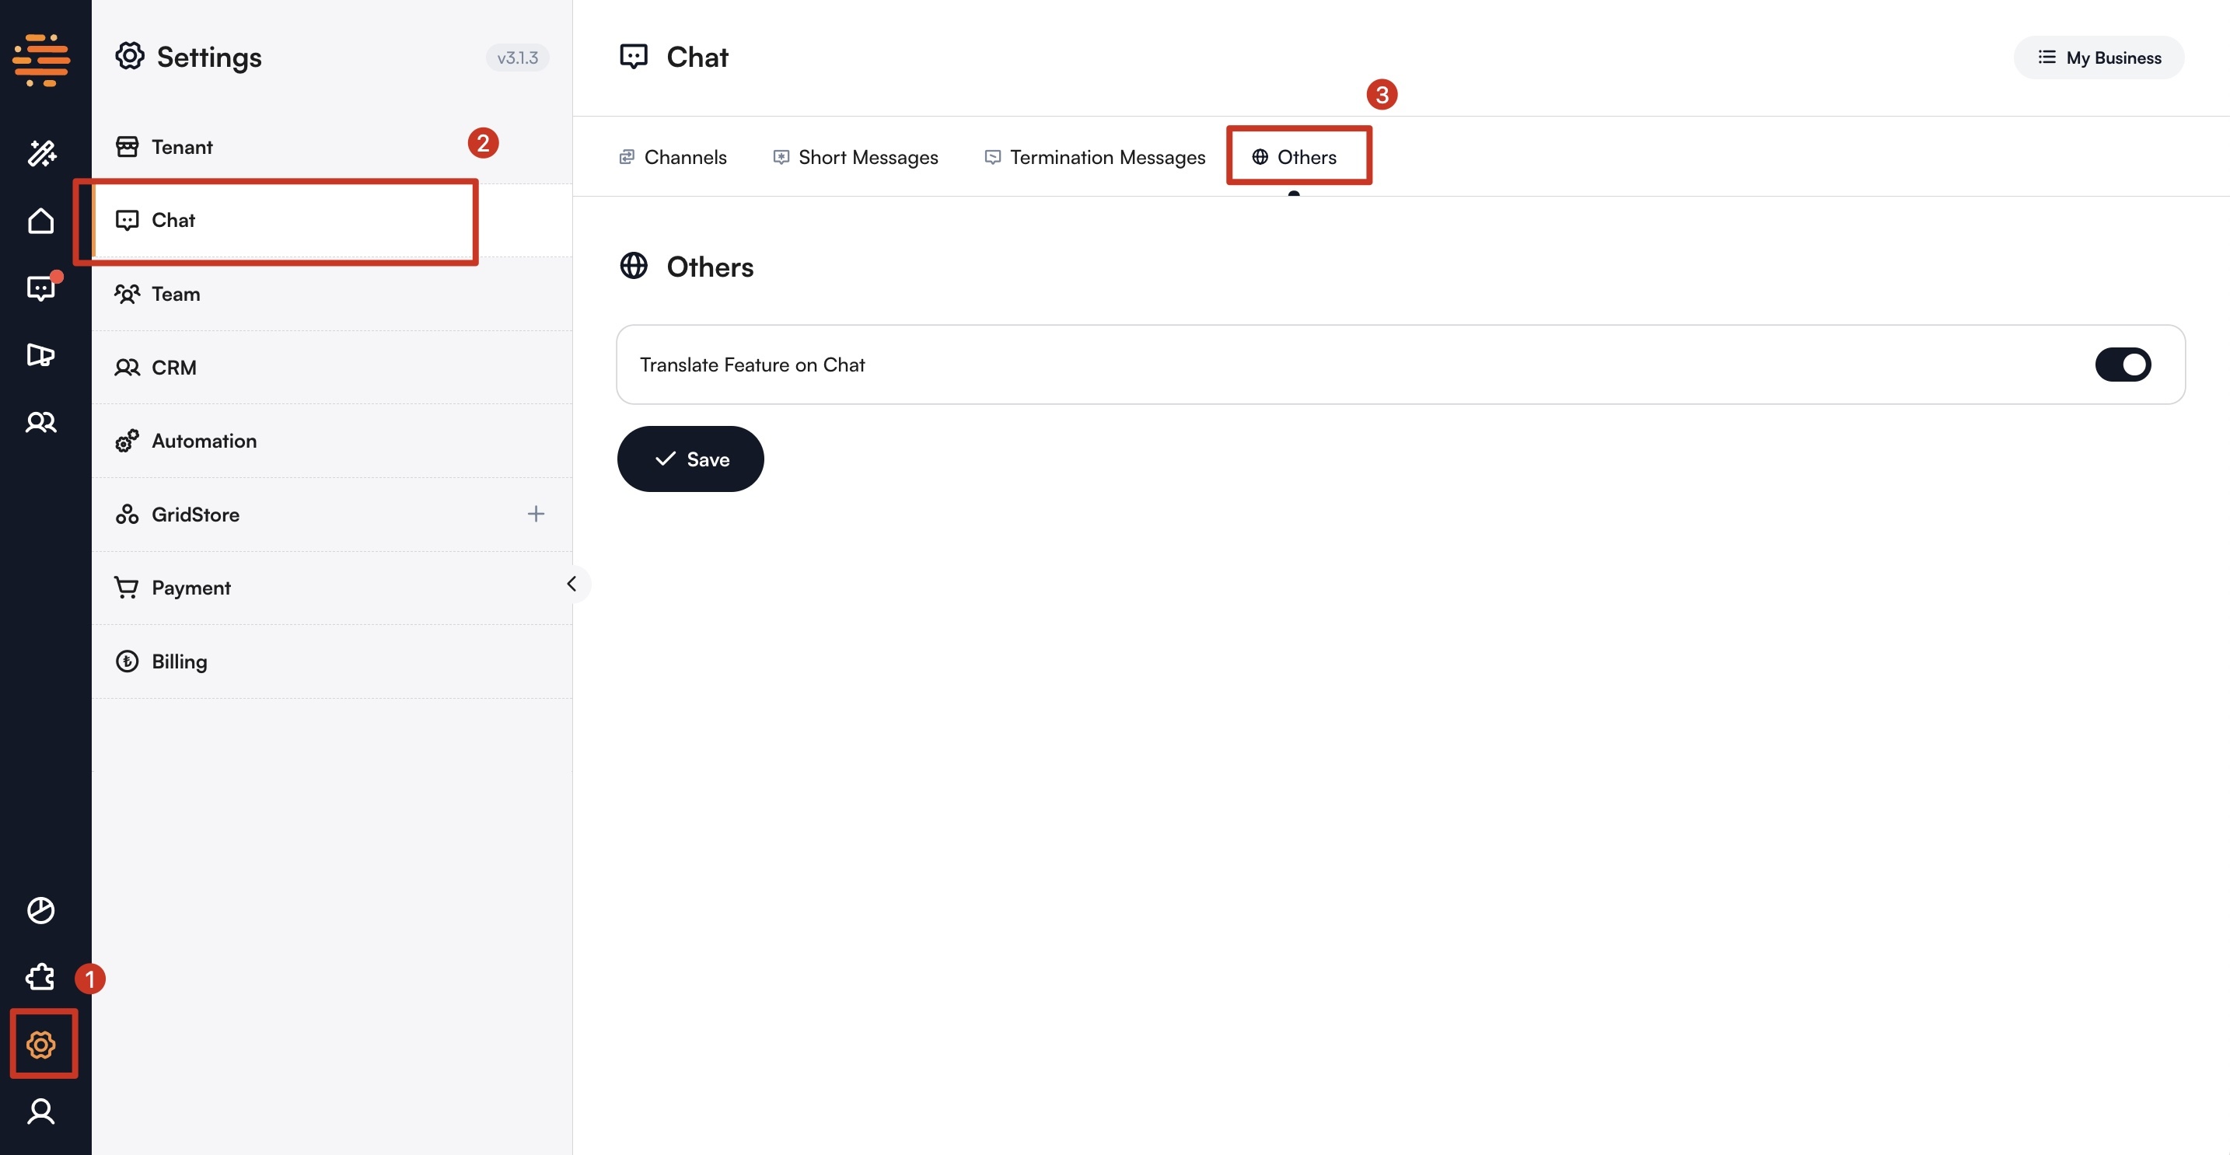This screenshot has height=1155, width=2230.
Task: Switch to the Short Messages tab
Action: click(x=855, y=158)
